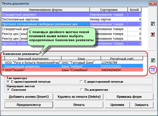Image resolution: width=158 pixels, height=116 pixels.
Task: Open Привязка форм button
Action: [129, 97]
